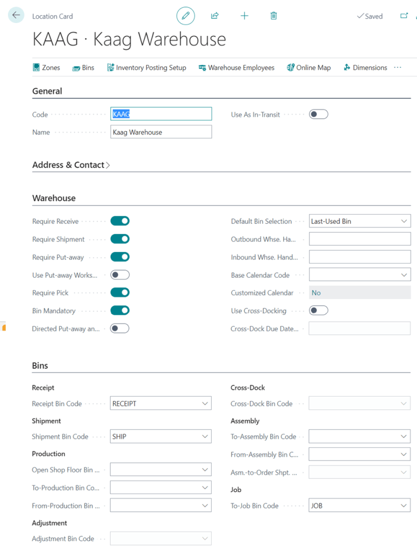The image size is (417, 551).
Task: Click the share icon in header
Action: click(215, 16)
